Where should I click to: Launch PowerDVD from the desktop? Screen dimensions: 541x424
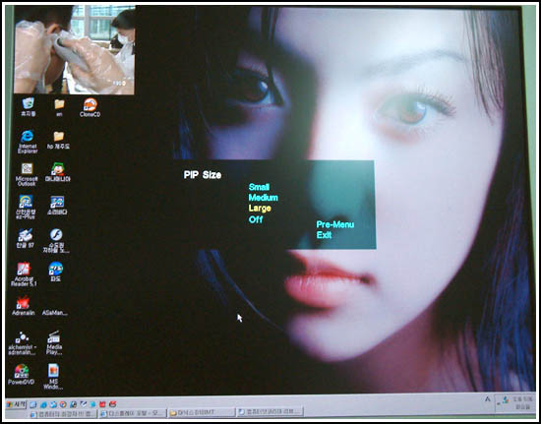pos(22,375)
